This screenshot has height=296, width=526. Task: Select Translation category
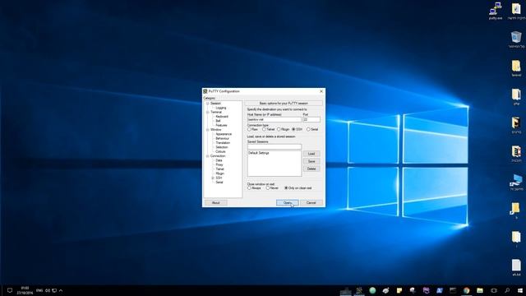pyautogui.click(x=223, y=142)
